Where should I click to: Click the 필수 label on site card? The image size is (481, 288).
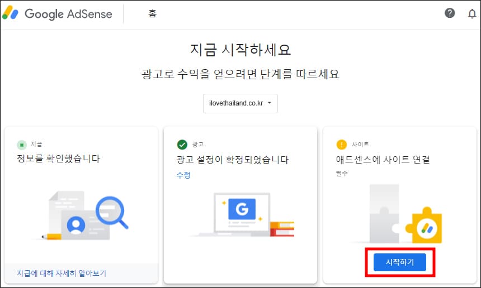point(342,174)
